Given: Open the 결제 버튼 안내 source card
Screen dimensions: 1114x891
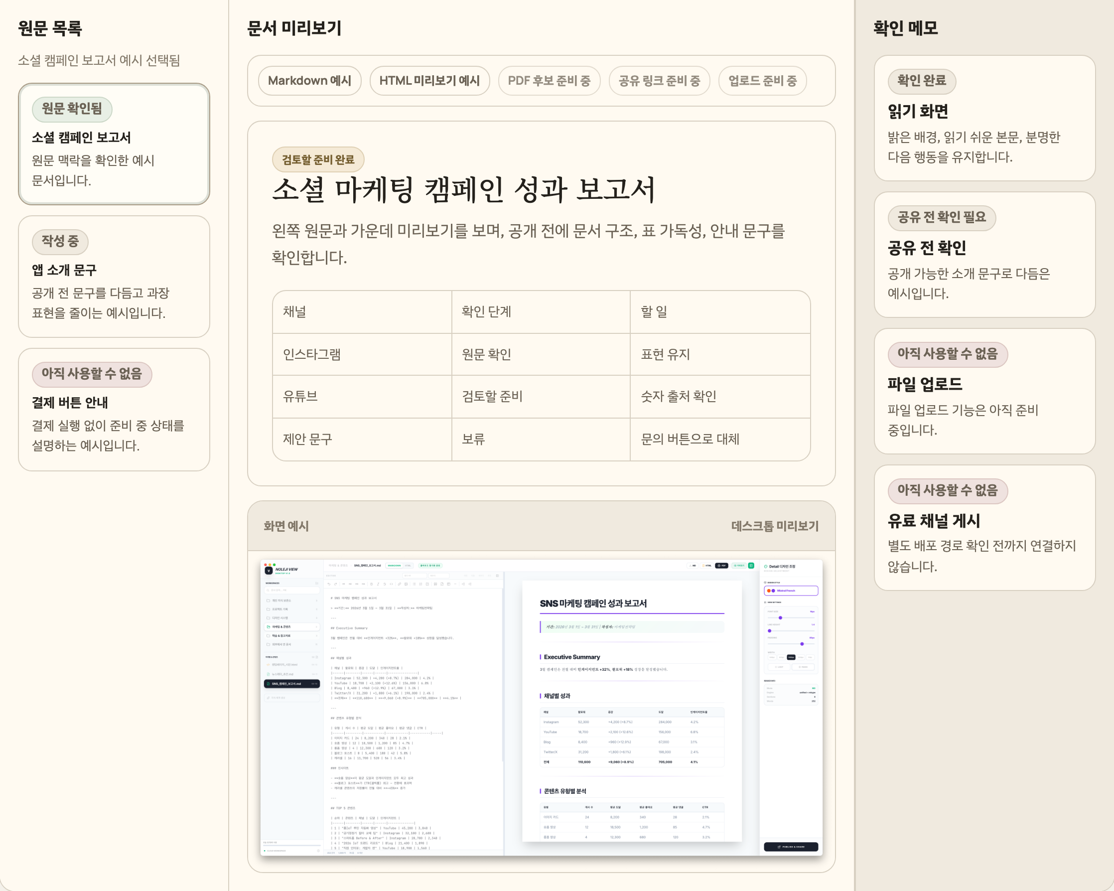Looking at the screenshot, I should coord(114,409).
